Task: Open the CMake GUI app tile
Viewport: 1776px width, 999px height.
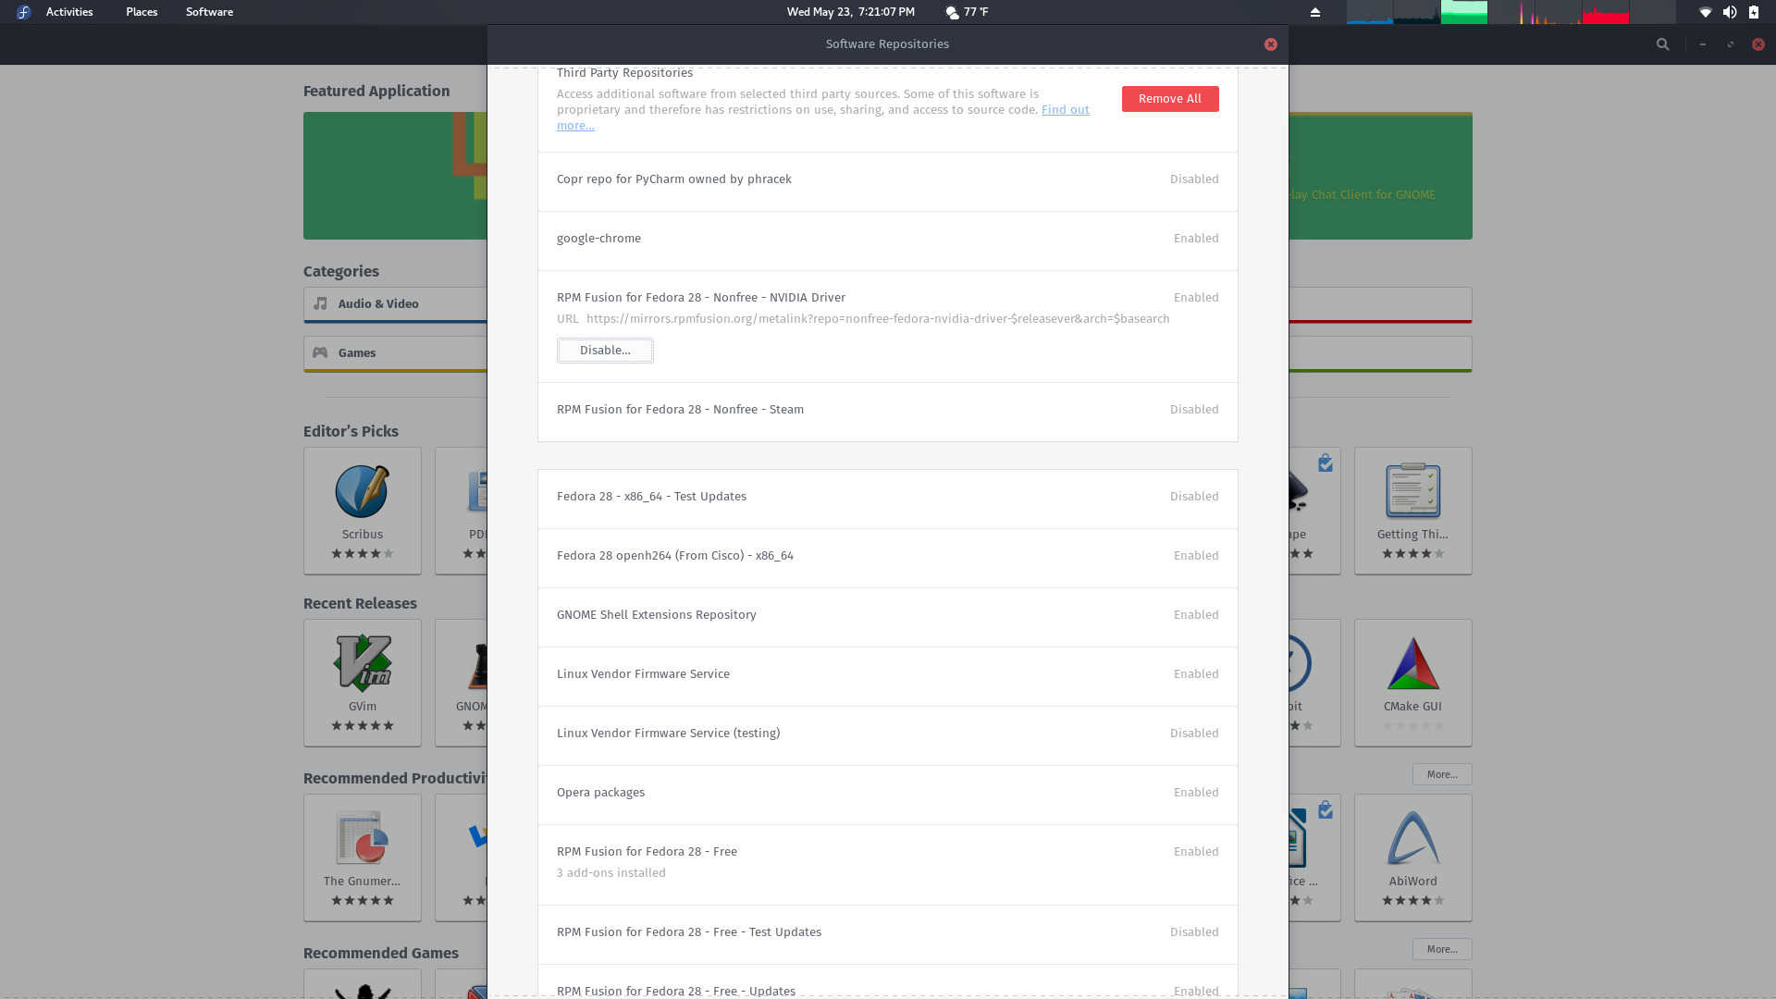Action: point(1412,683)
